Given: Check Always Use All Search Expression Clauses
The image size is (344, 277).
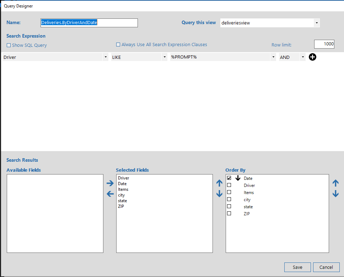Looking at the screenshot, I should pos(118,45).
